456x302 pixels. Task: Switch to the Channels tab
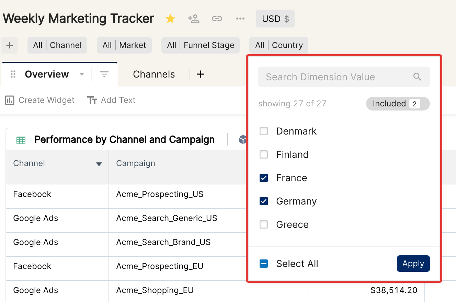tap(154, 74)
